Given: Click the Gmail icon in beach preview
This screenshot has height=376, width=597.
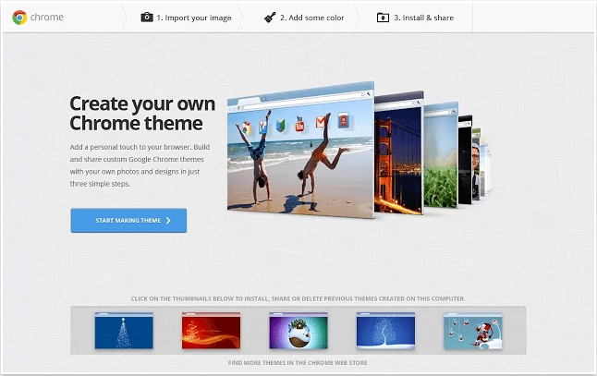Looking at the screenshot, I should pos(321,122).
